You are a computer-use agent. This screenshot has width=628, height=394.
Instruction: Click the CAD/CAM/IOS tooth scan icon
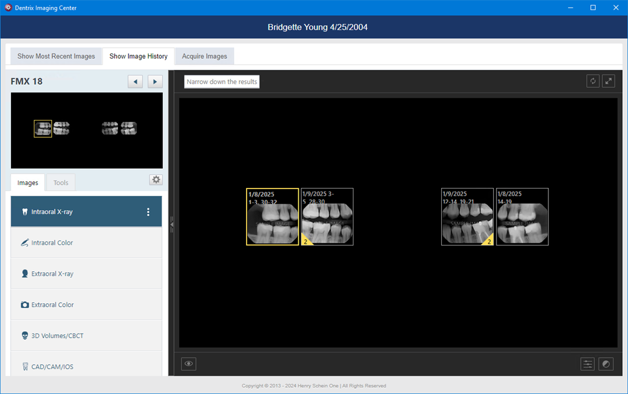(x=25, y=367)
